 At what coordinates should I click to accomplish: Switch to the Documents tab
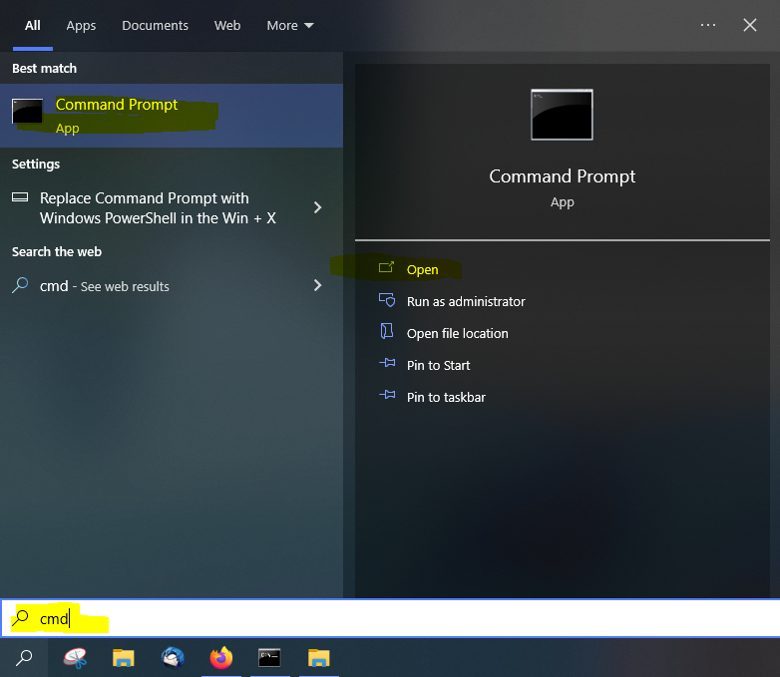click(156, 25)
